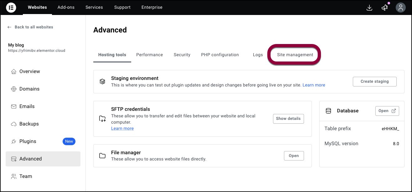Click the New badge beside Plugins
The image size is (412, 192).
(69, 141)
